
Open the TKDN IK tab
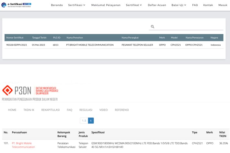[x=29, y=110]
